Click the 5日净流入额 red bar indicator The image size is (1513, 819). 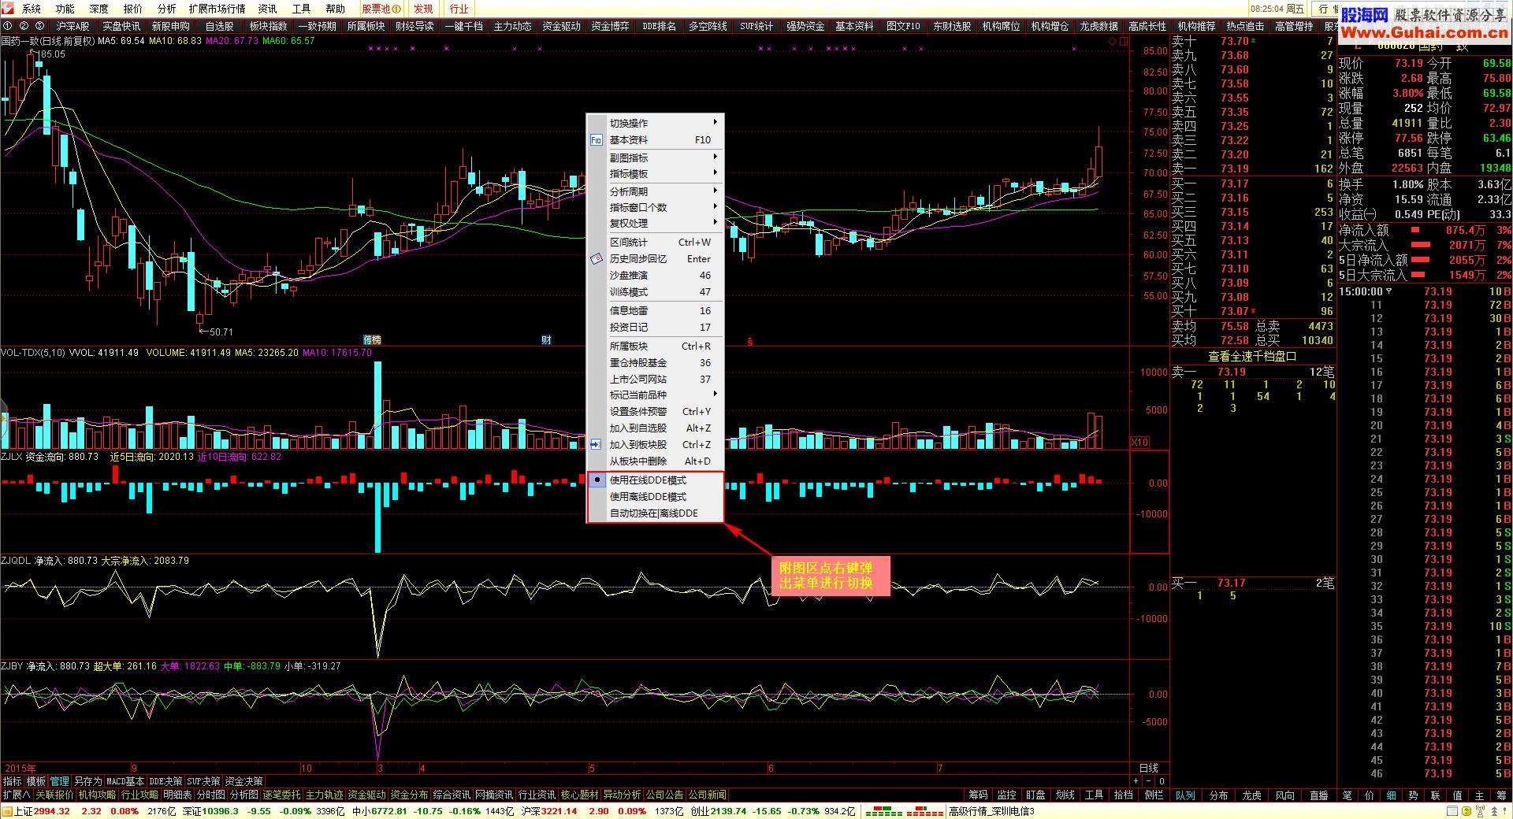click(1420, 261)
